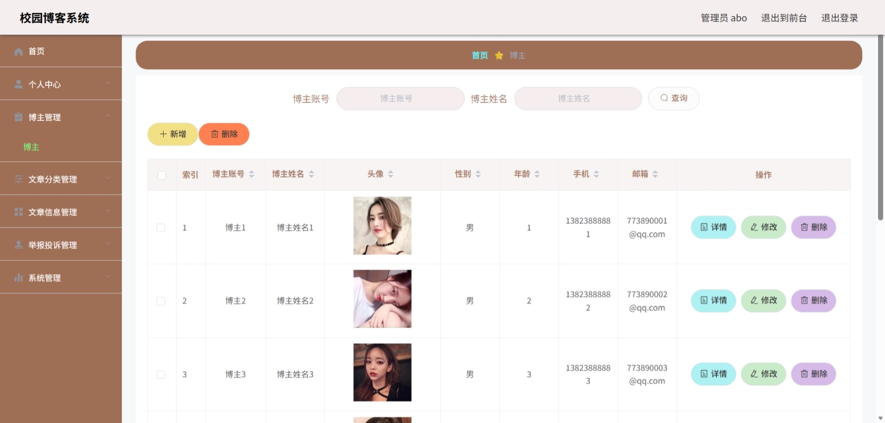The height and width of the screenshot is (423, 885).
Task: Sort by 头像 column arrows
Action: 391,174
